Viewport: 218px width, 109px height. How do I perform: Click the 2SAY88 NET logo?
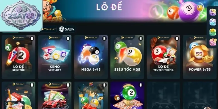click(21, 16)
